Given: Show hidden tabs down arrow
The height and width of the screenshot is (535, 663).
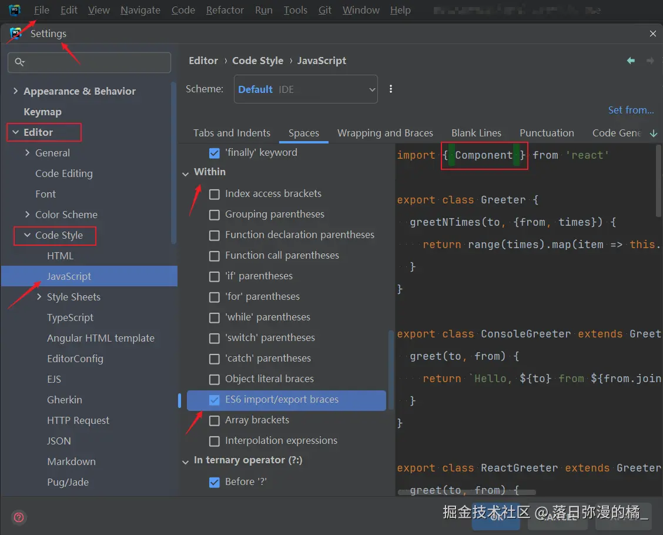Looking at the screenshot, I should tap(653, 133).
